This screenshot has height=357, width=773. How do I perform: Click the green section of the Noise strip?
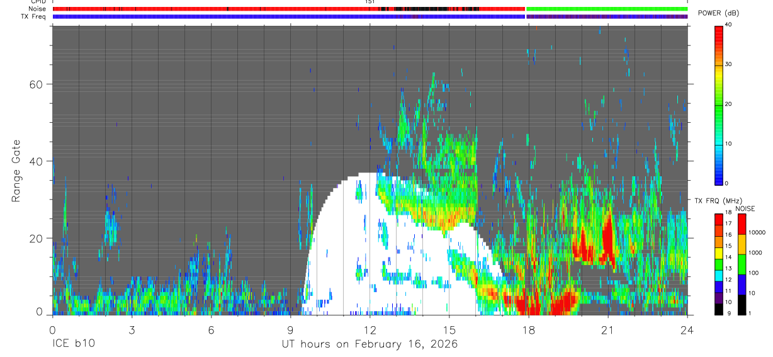(x=607, y=9)
